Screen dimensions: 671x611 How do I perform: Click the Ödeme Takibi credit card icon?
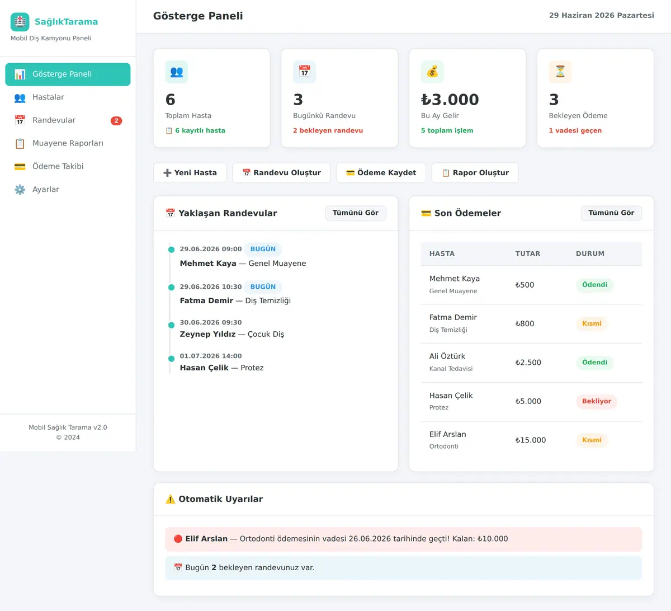tap(20, 167)
